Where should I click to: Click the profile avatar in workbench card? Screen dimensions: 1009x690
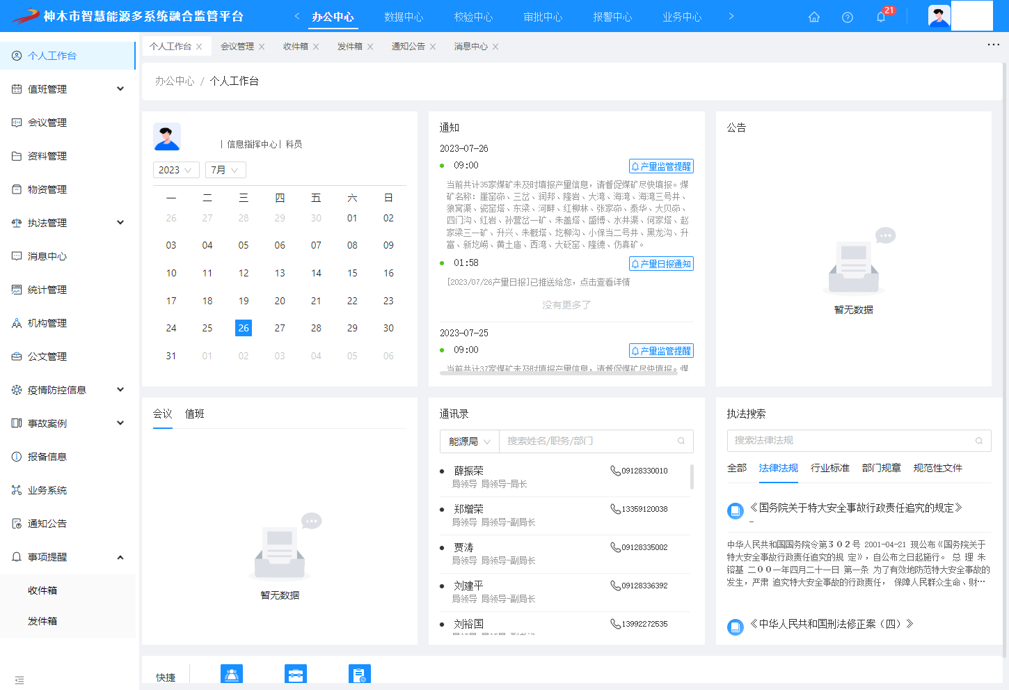click(167, 137)
